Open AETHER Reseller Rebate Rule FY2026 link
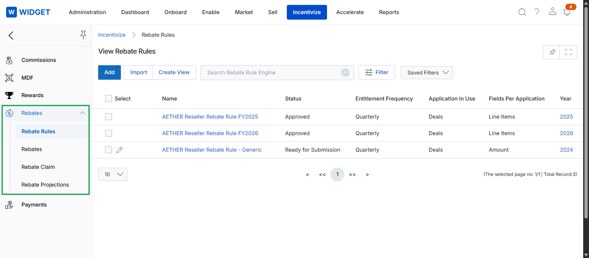The image size is (589, 258). click(210, 133)
